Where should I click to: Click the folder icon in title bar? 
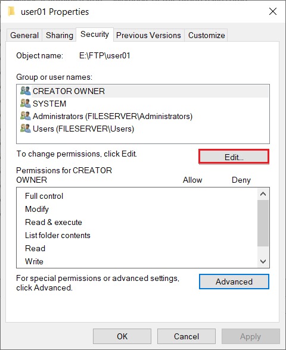(11, 11)
